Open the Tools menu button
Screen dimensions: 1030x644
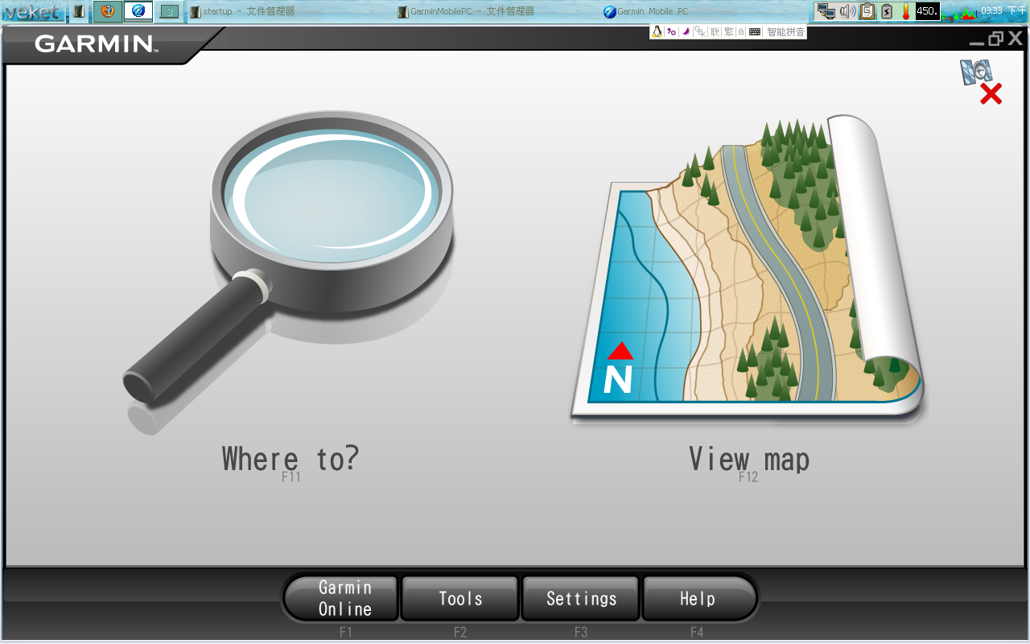pos(460,598)
